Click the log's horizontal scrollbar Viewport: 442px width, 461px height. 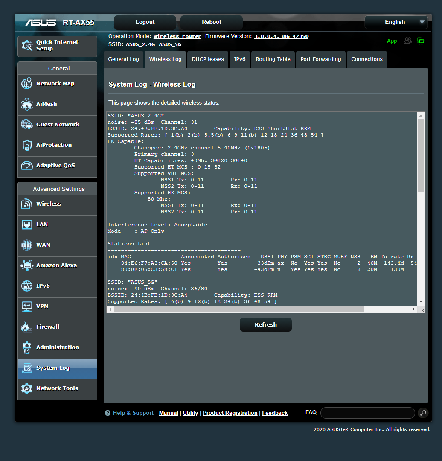(239, 309)
